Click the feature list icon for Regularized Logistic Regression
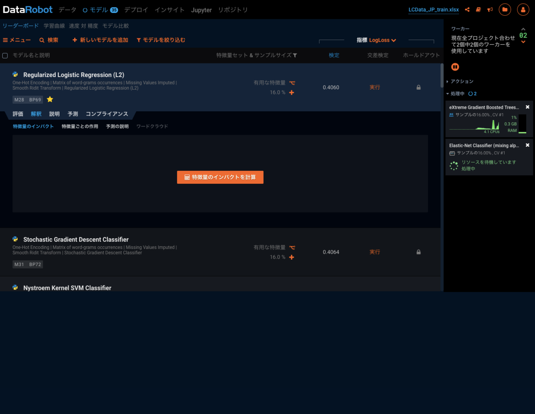This screenshot has width=535, height=414. pos(292,83)
